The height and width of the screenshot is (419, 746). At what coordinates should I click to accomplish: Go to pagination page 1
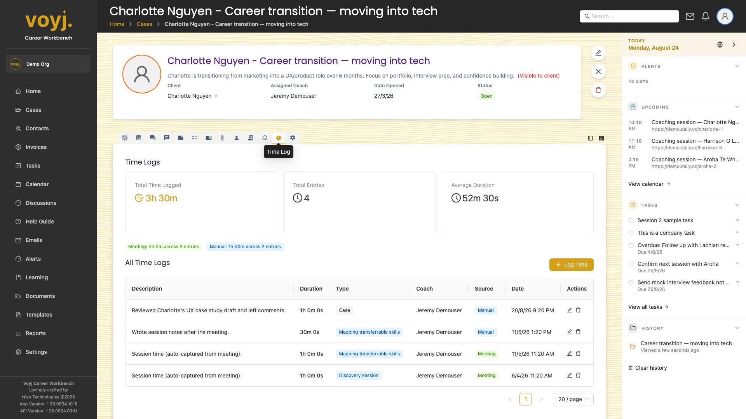(526, 399)
